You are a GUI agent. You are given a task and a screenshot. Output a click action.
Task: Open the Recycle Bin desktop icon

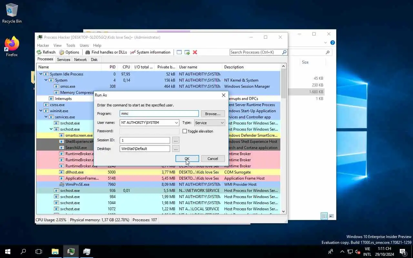click(12, 14)
